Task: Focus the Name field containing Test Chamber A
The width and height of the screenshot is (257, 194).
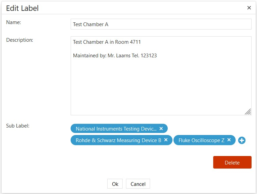Action: pos(161,24)
